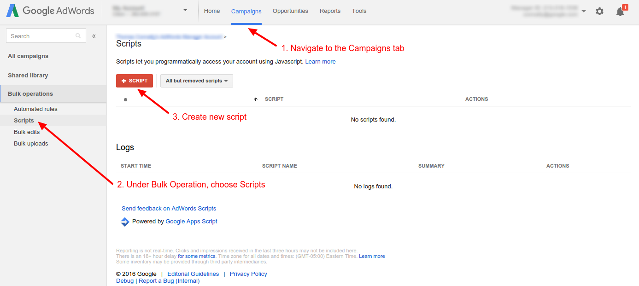Expand the manager ID account menu

[584, 11]
